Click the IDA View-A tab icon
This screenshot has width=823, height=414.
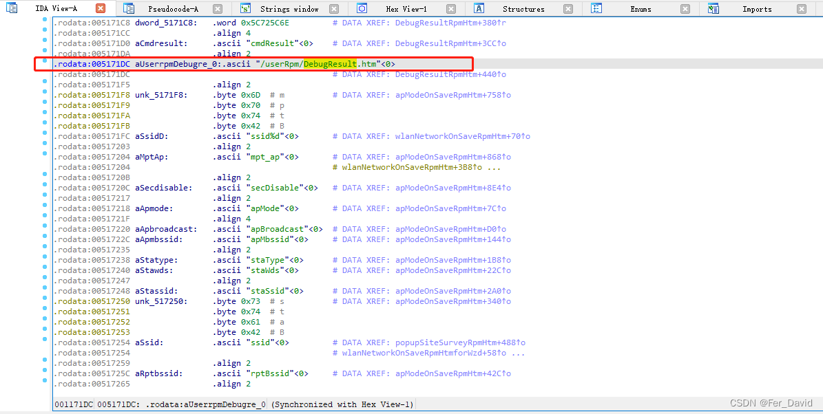12,8
